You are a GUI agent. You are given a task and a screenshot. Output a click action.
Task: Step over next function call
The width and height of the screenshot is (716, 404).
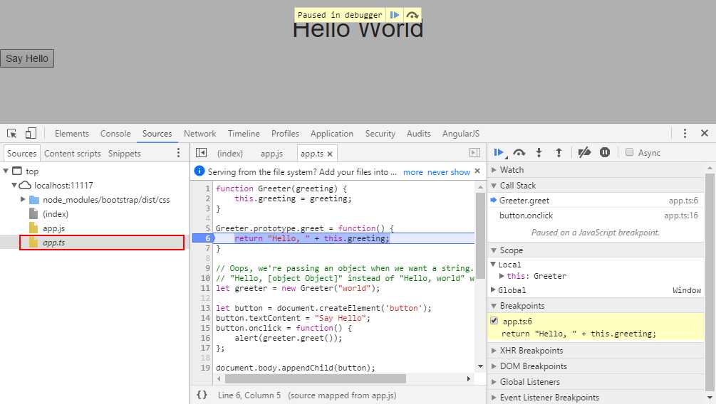click(519, 153)
